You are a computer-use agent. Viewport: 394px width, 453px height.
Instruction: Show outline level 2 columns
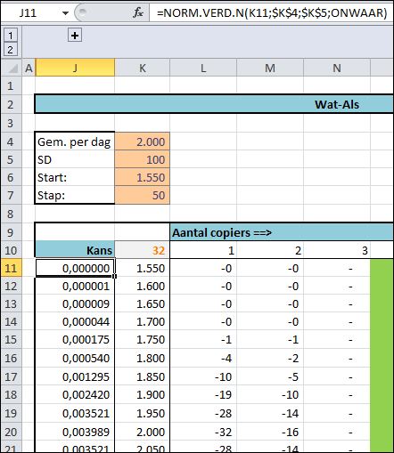click(x=11, y=49)
